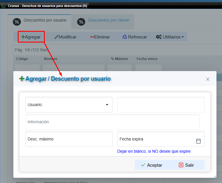Click the Salir button
The width and height of the screenshot is (222, 183).
click(187, 165)
